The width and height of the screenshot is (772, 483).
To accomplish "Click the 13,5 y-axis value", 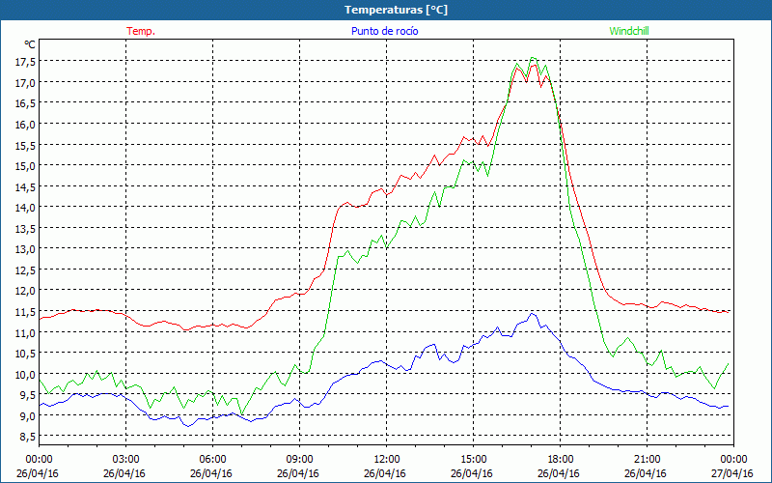I will coord(25,228).
